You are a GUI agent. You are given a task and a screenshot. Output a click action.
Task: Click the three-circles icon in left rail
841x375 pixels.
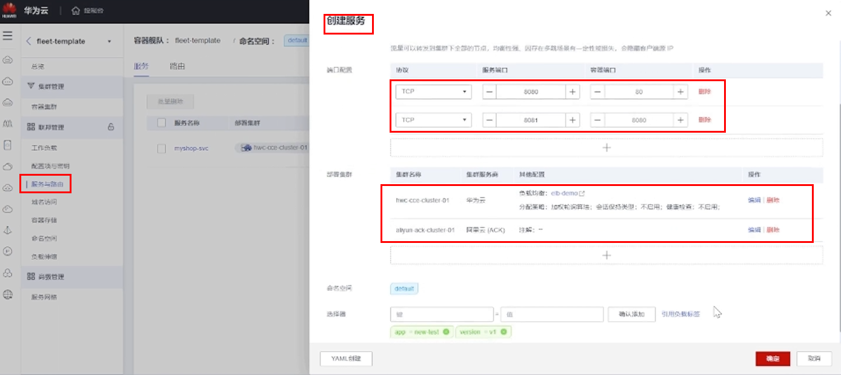point(8,273)
